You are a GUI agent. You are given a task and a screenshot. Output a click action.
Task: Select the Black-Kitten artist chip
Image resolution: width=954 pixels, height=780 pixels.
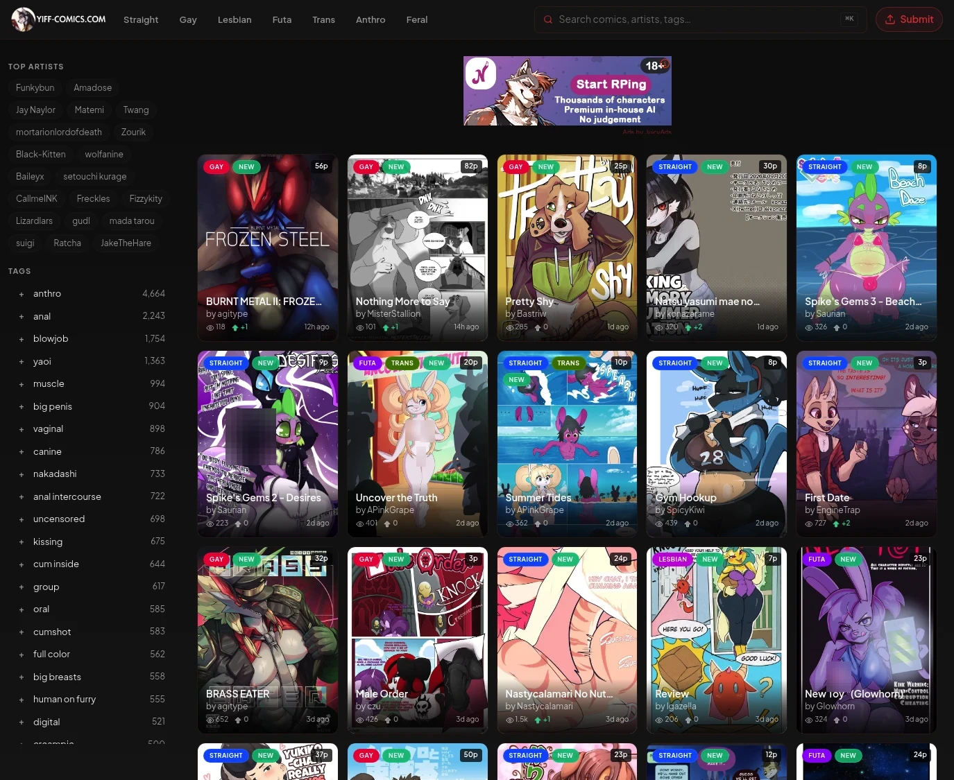click(x=40, y=155)
